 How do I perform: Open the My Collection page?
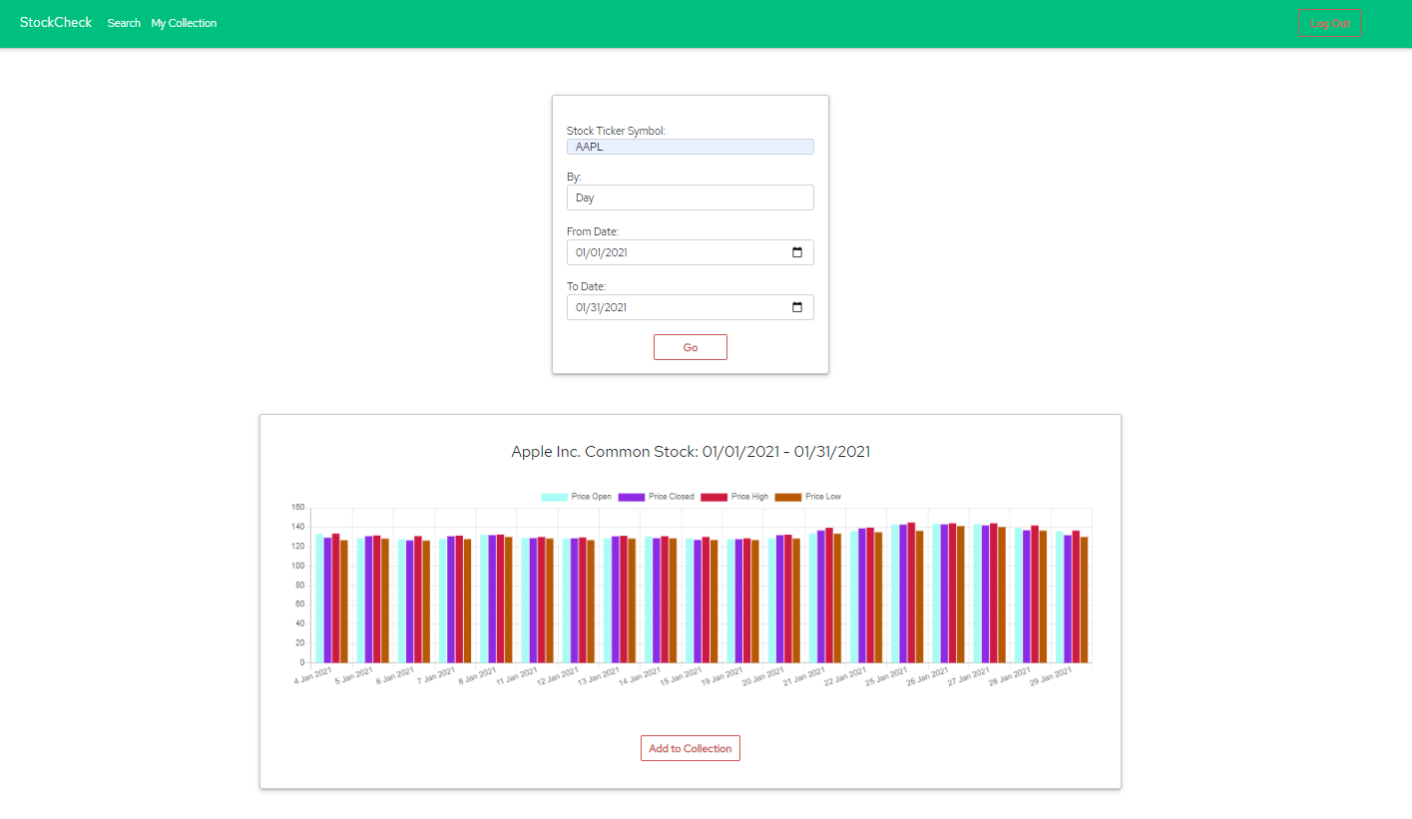[184, 23]
